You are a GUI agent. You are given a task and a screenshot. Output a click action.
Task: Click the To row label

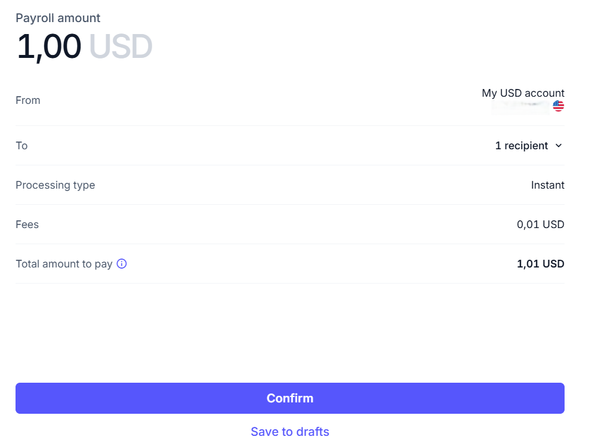click(21, 146)
